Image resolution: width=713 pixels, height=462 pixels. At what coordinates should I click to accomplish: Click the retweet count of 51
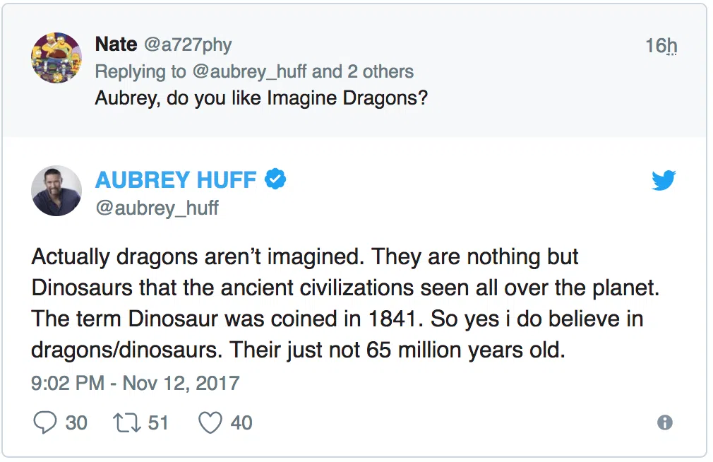pyautogui.click(x=158, y=422)
